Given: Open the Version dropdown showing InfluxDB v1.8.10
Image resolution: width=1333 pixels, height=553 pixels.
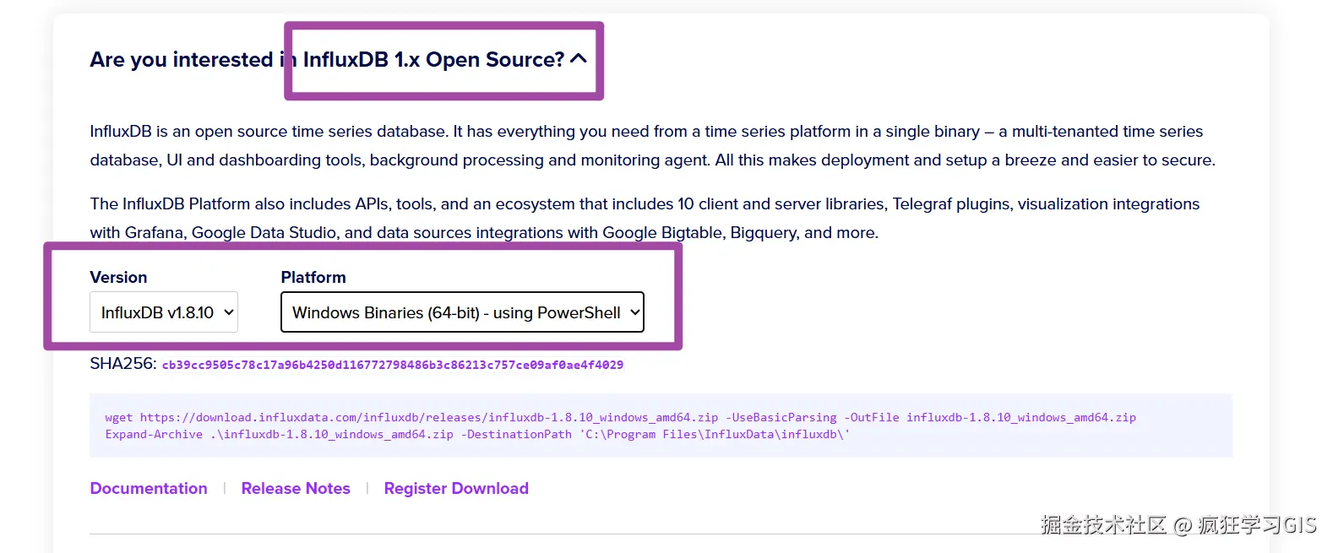Looking at the screenshot, I should pyautogui.click(x=164, y=312).
